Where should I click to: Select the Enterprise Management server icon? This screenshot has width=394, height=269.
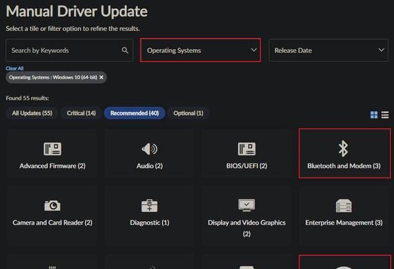(344, 206)
